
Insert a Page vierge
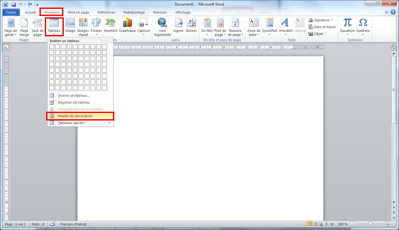pos(24,27)
